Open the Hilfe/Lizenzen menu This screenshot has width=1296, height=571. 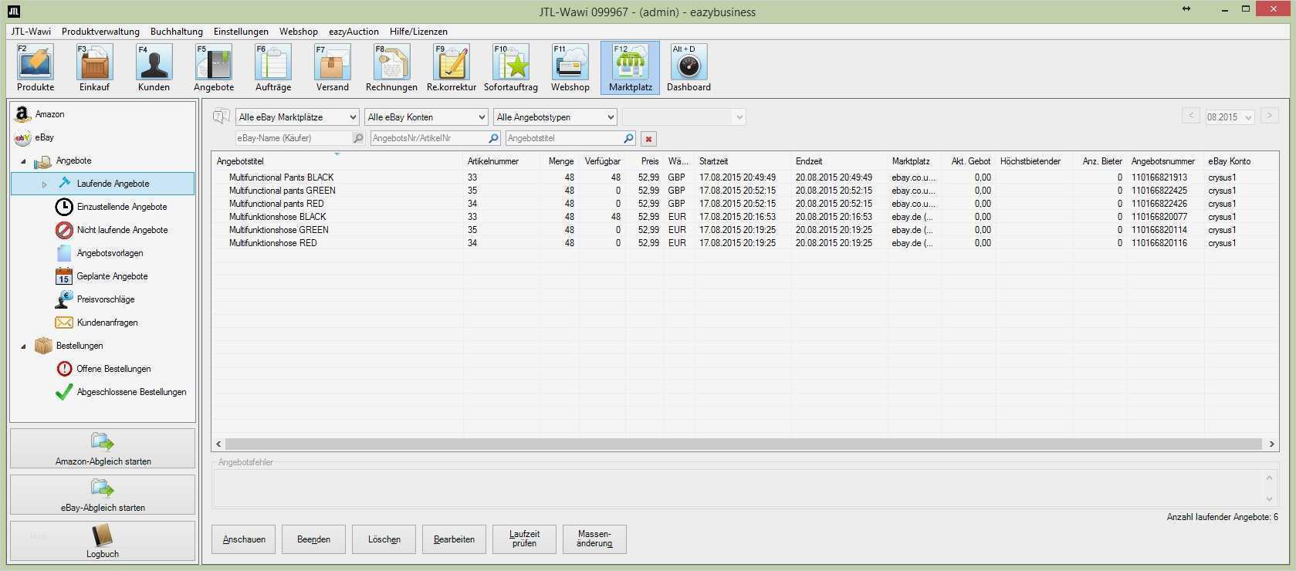pos(418,32)
